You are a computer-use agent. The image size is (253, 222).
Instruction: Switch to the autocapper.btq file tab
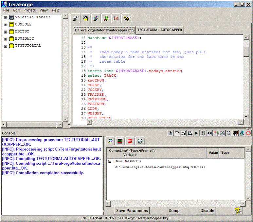click(104, 30)
